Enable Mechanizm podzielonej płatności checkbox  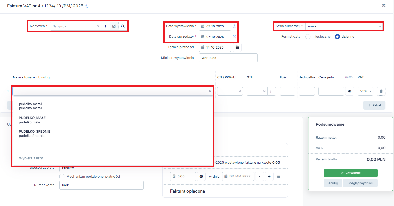(x=62, y=177)
